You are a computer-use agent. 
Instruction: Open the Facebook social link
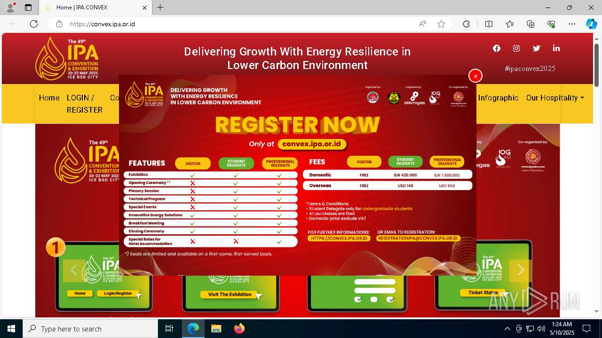click(x=497, y=48)
